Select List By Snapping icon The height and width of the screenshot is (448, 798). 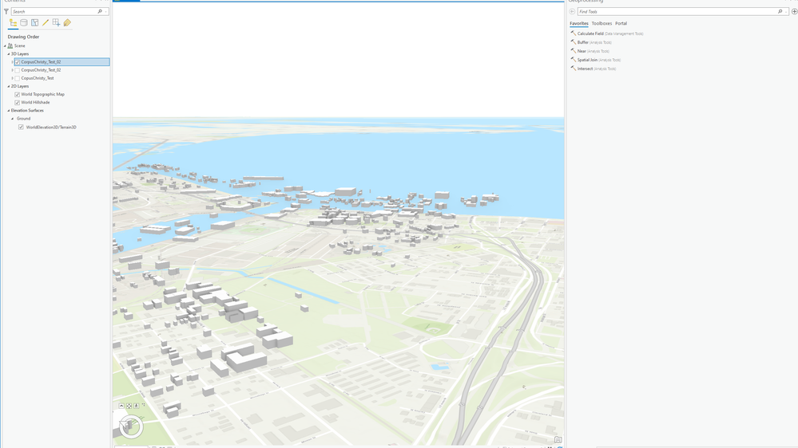pos(56,23)
